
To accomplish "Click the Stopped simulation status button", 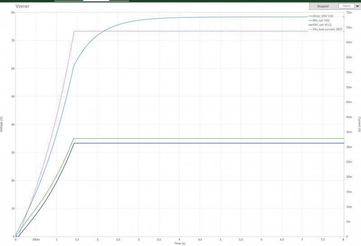I will click(323, 6).
